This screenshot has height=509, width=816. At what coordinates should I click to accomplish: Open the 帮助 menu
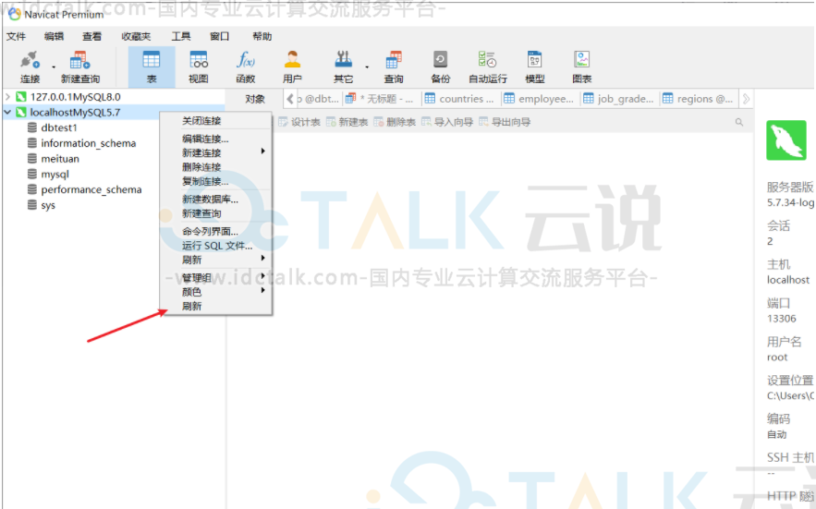click(262, 36)
